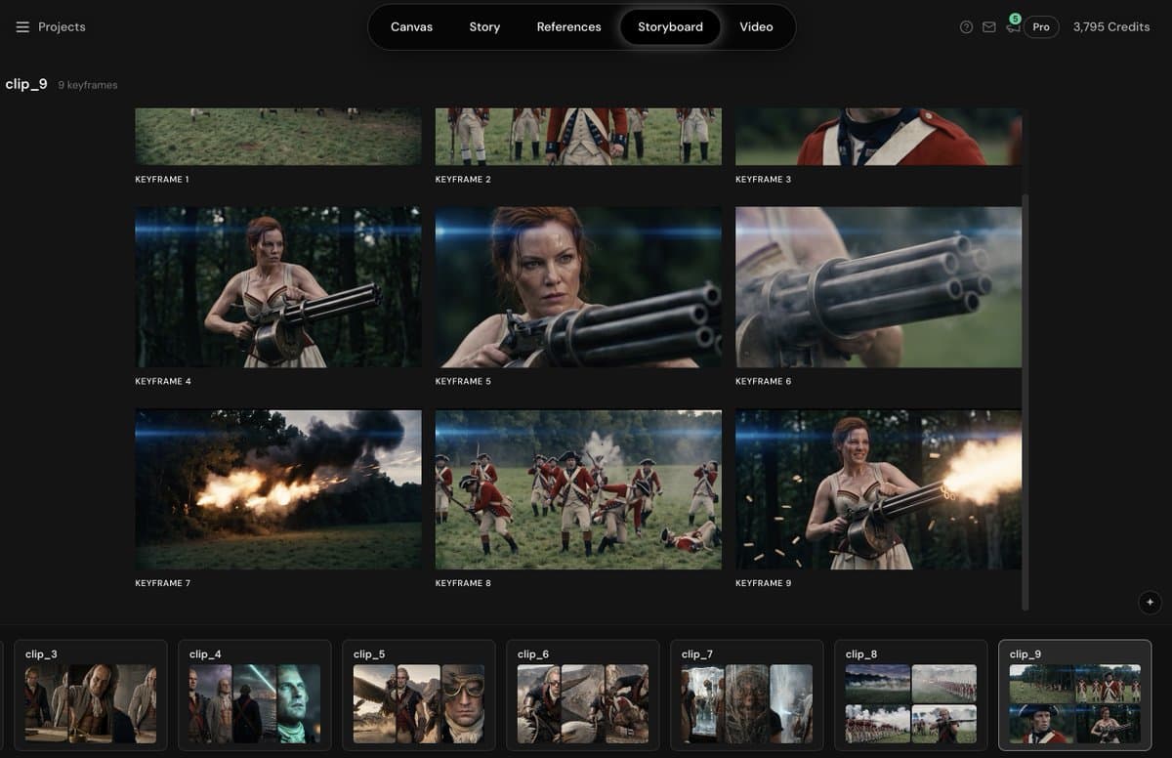
Task: Click the KEYFRAME 4 label
Action: [x=163, y=382]
